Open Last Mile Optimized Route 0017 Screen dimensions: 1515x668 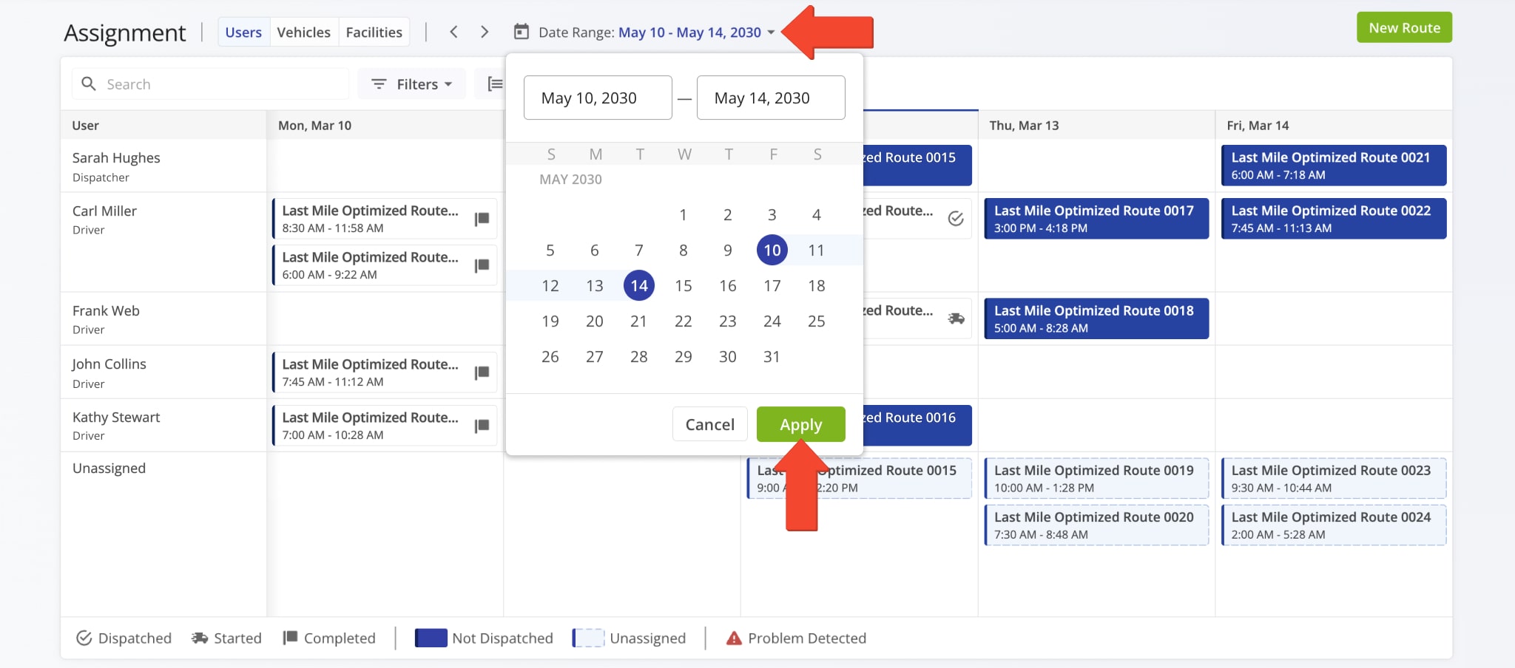(x=1096, y=219)
